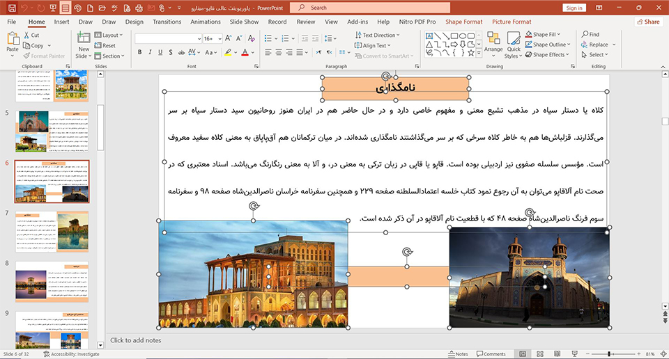Screen dimensions: 669x359
Task: Open the Align Text dropdown
Action: click(x=372, y=45)
